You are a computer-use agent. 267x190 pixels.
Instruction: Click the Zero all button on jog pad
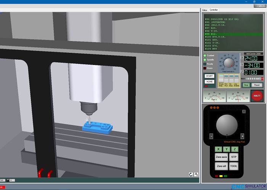click(221, 166)
